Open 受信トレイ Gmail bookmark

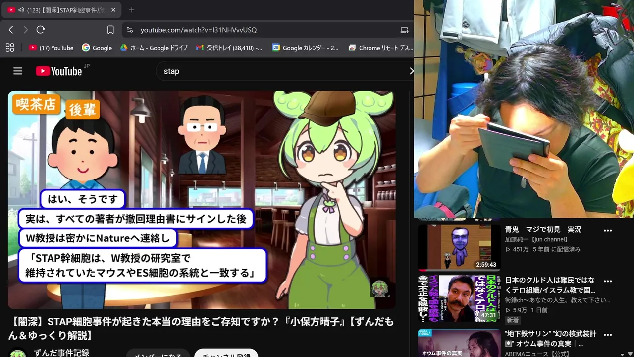point(229,48)
